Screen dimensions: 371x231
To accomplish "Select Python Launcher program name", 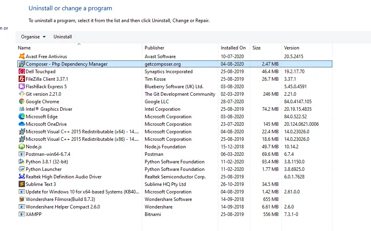I will [x=44, y=169].
